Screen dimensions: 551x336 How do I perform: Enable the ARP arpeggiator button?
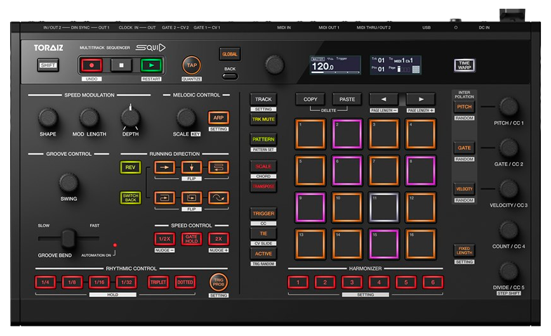pyautogui.click(x=218, y=118)
